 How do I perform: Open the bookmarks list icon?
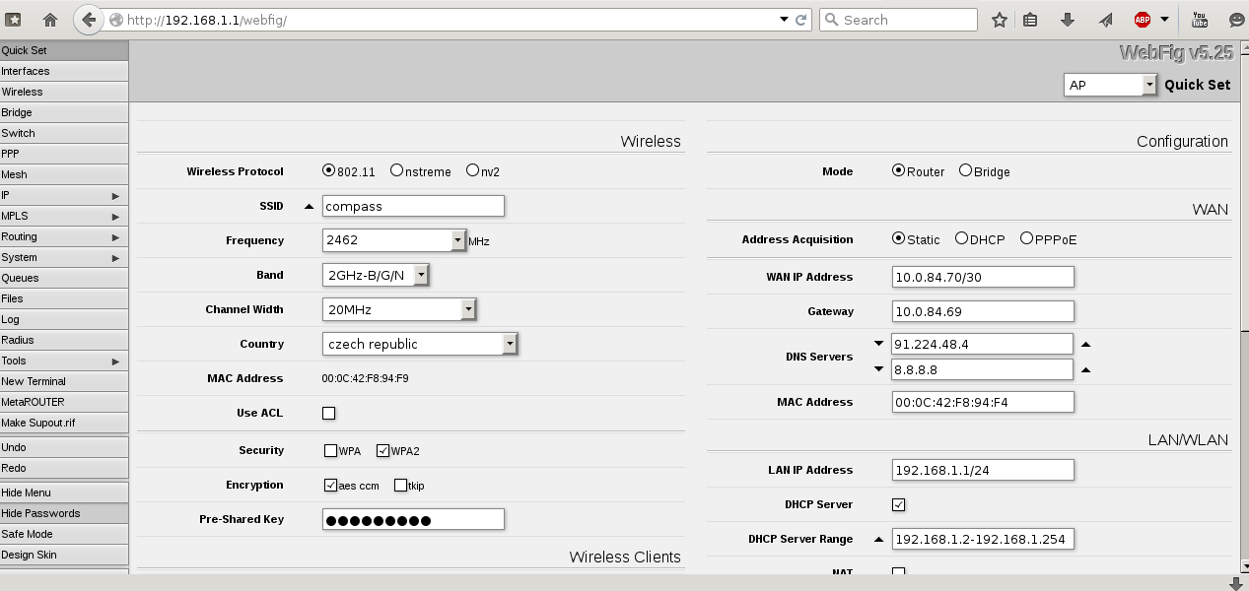pyautogui.click(x=1030, y=20)
